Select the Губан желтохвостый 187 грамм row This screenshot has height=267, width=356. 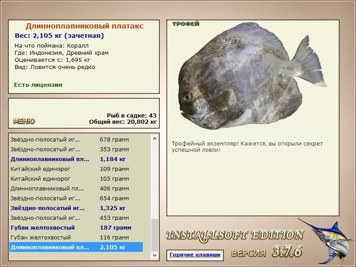tap(76, 227)
